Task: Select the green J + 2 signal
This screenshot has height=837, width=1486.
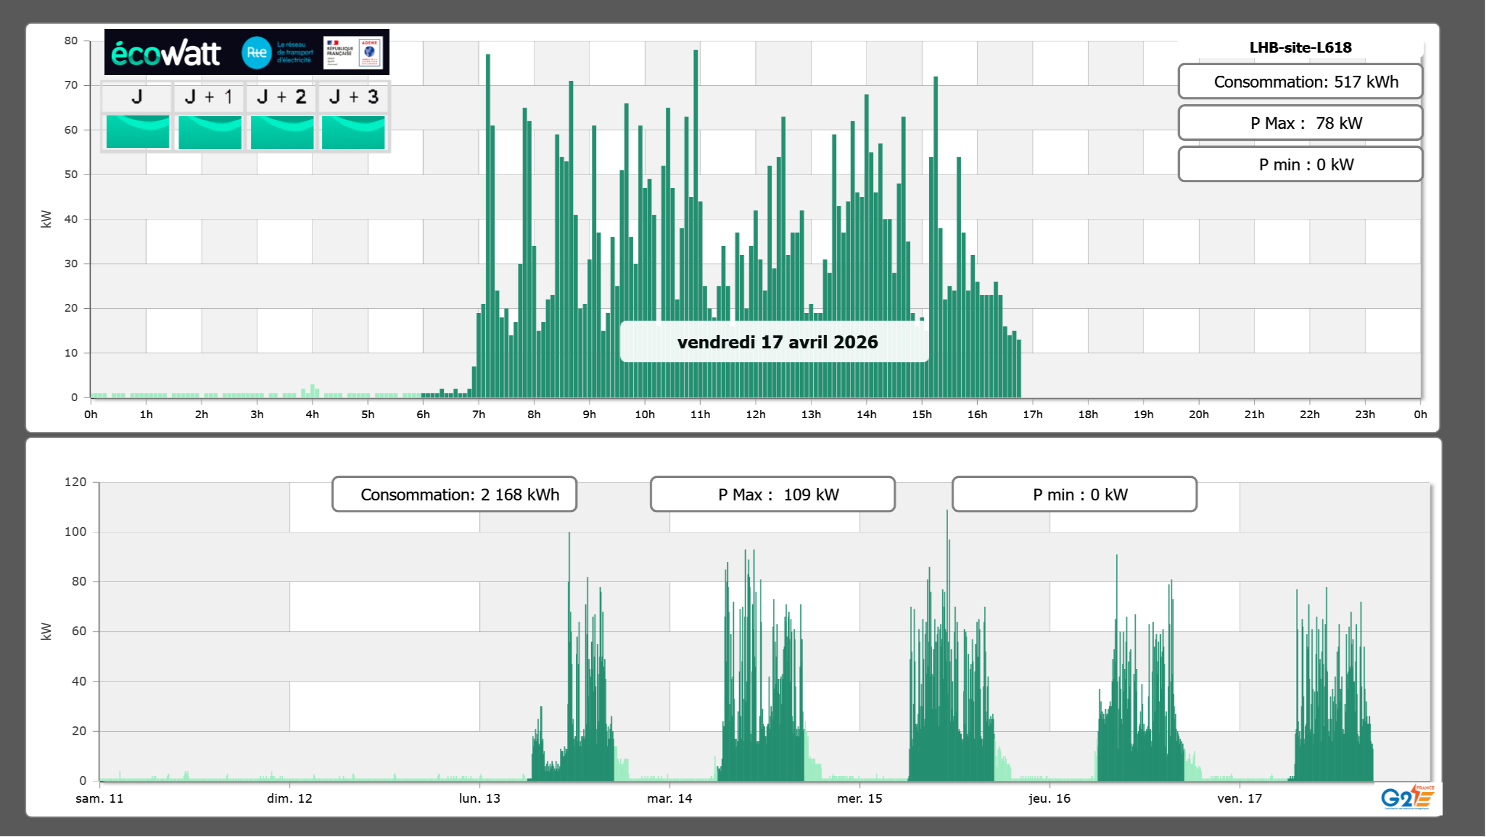Action: [x=282, y=132]
